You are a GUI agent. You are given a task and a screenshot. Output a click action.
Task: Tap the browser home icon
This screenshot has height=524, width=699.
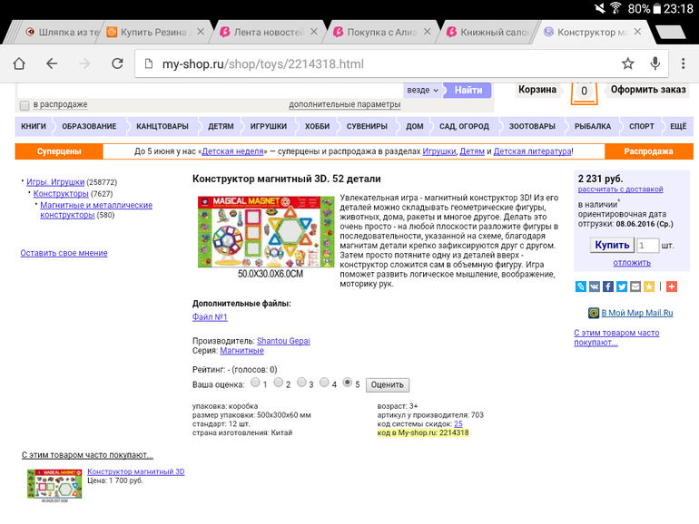[20, 63]
